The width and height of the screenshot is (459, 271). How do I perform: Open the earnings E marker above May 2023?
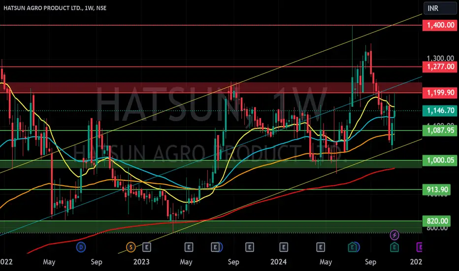click(189, 247)
